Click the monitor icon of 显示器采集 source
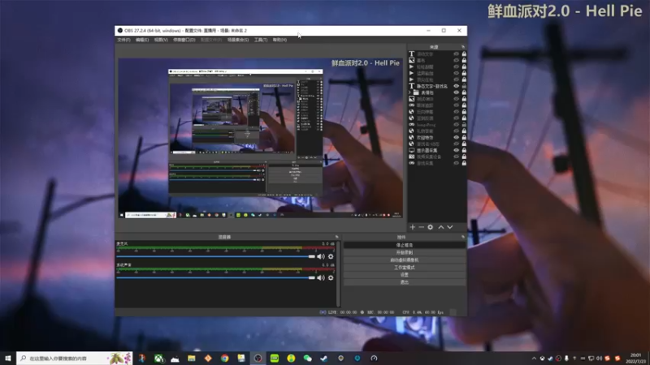The width and height of the screenshot is (650, 365). (x=412, y=150)
